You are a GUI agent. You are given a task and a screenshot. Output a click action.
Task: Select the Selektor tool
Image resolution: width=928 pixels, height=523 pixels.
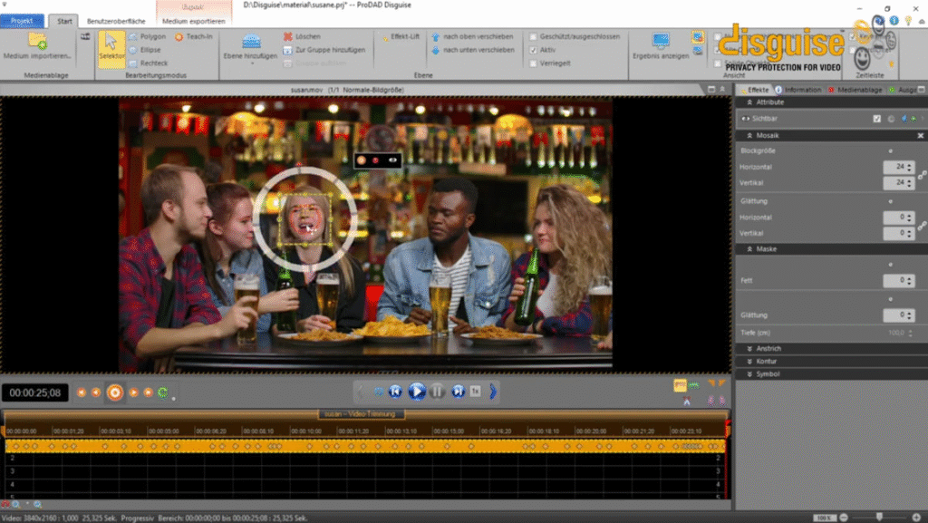coord(111,47)
